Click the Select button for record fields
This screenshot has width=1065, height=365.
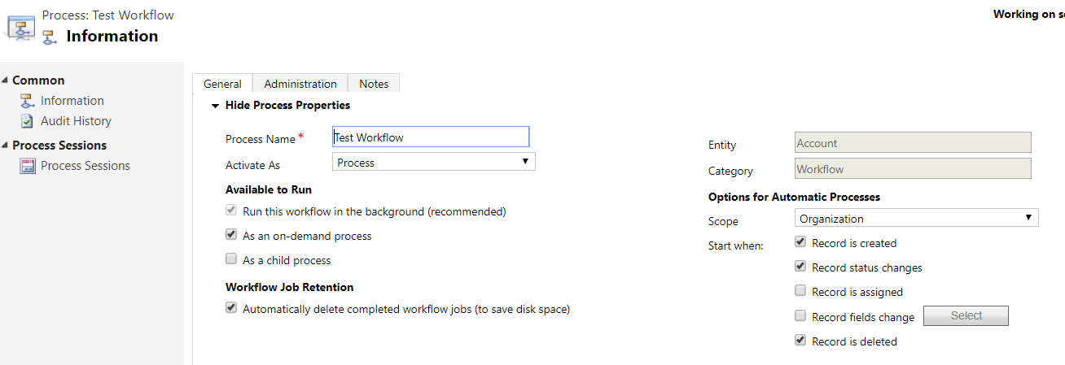coord(966,315)
